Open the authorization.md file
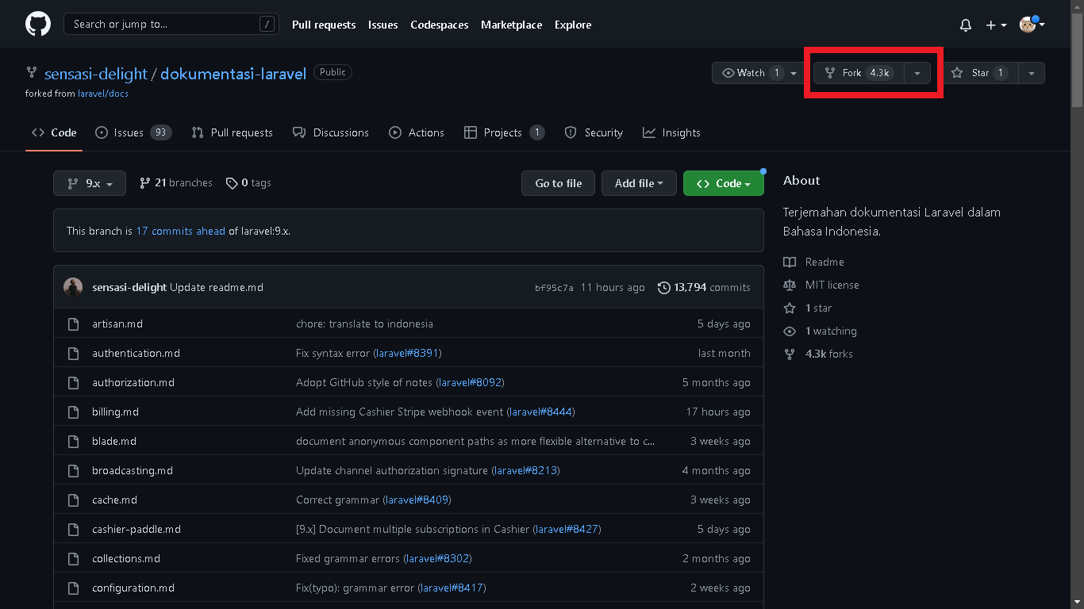Viewport: 1084px width, 609px height. click(x=133, y=382)
